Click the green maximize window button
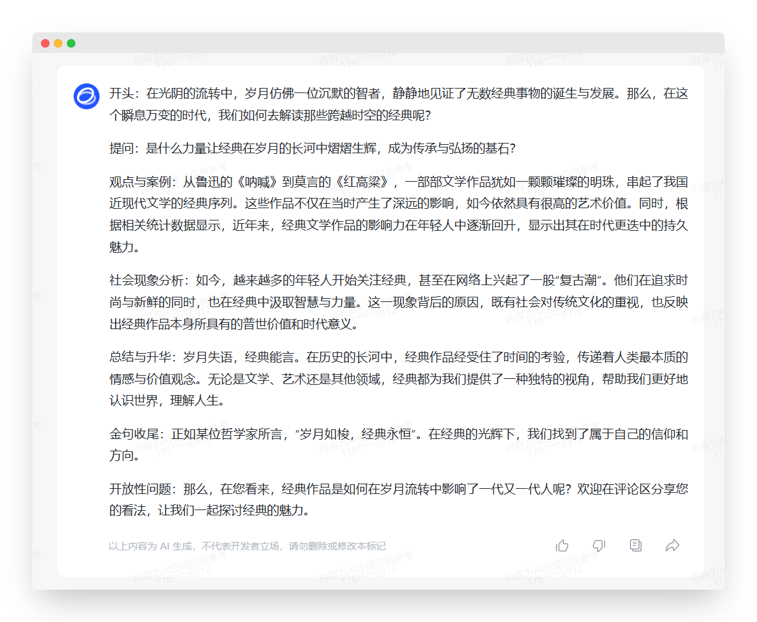Screen dimensions: 757x622 pyautogui.click(x=72, y=43)
